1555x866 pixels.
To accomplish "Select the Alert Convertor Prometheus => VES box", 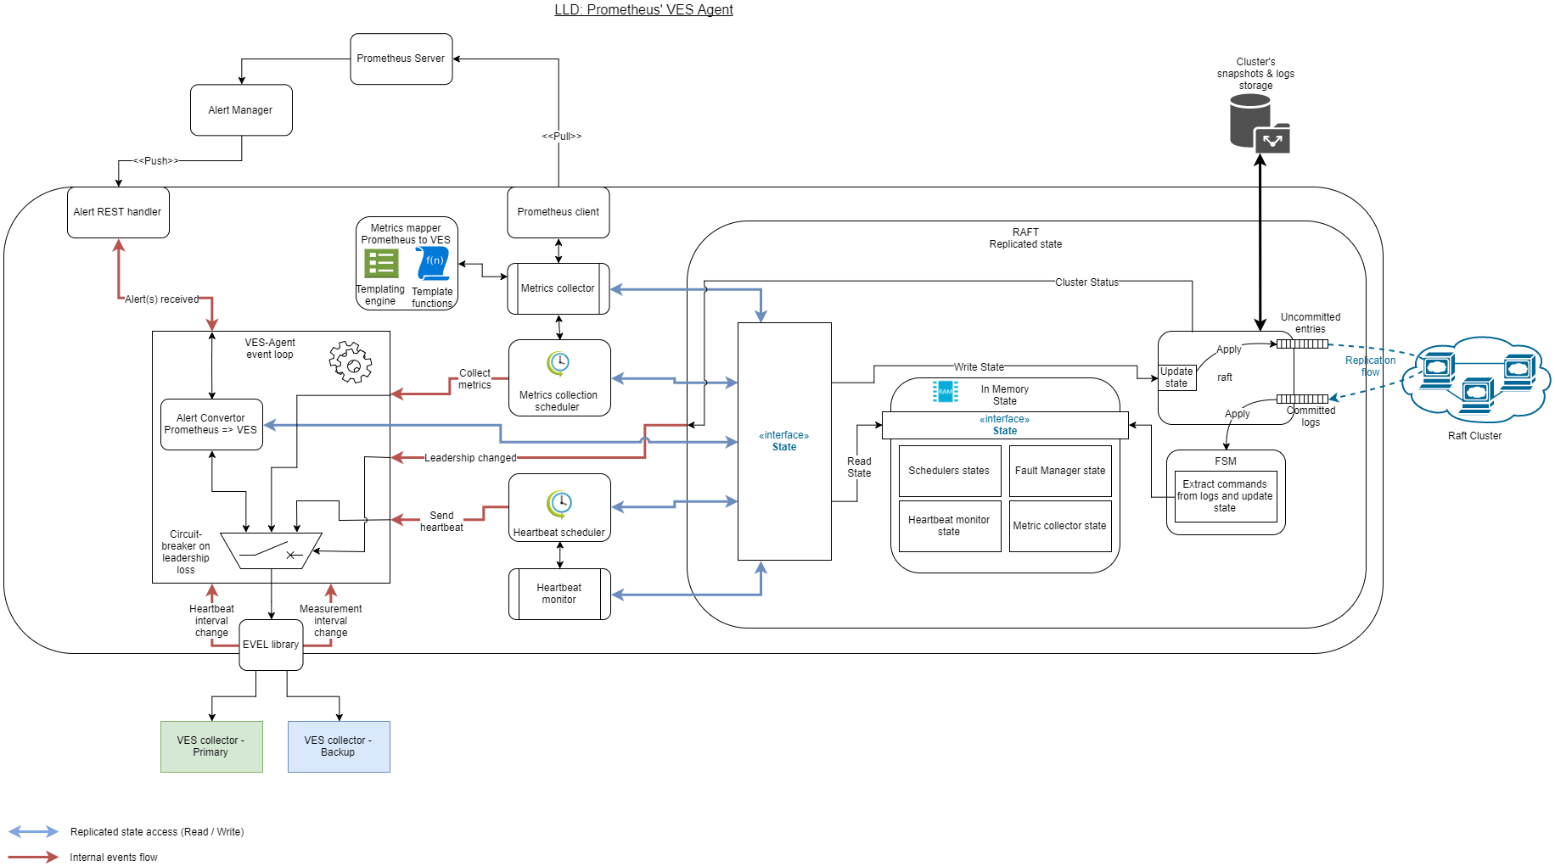I will click(x=211, y=424).
